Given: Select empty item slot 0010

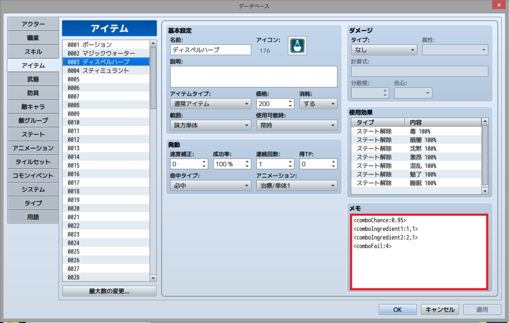Looking at the screenshot, I should point(106,122).
